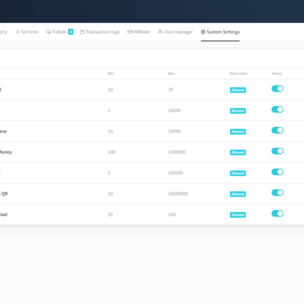The width and height of the screenshot is (304, 304).
Task: Toggle status of the row with Min 1 Max 10000
Action: 277,109
